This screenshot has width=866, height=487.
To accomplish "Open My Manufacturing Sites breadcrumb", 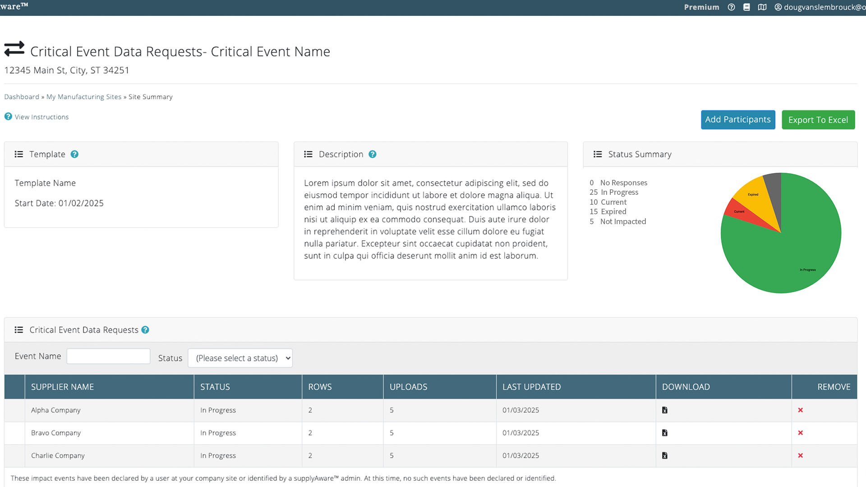I will pos(84,97).
